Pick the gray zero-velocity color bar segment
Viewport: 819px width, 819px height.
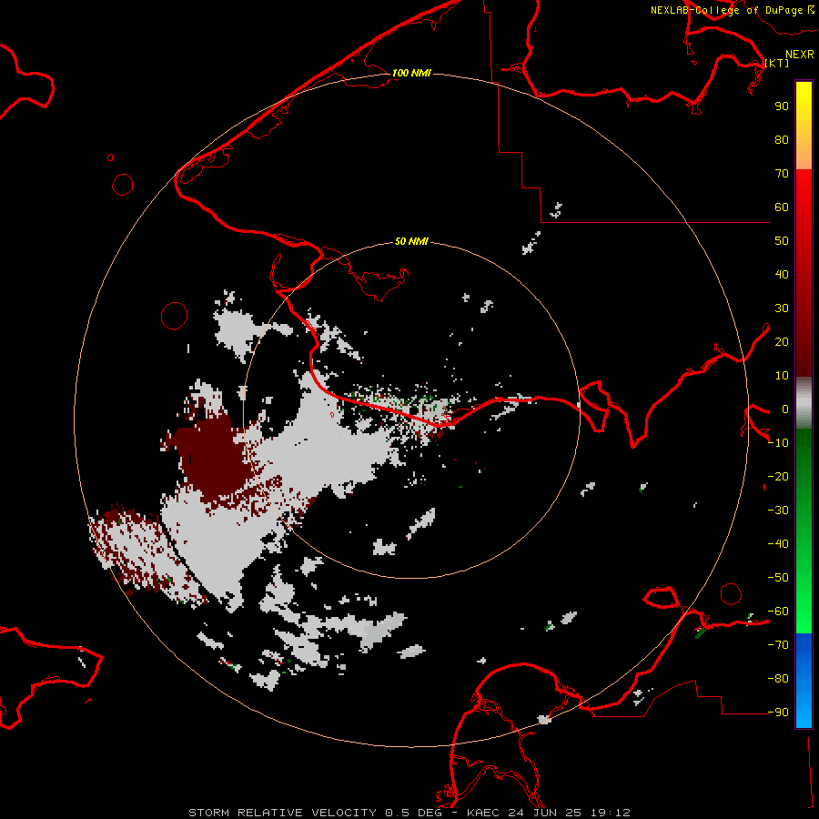point(804,403)
